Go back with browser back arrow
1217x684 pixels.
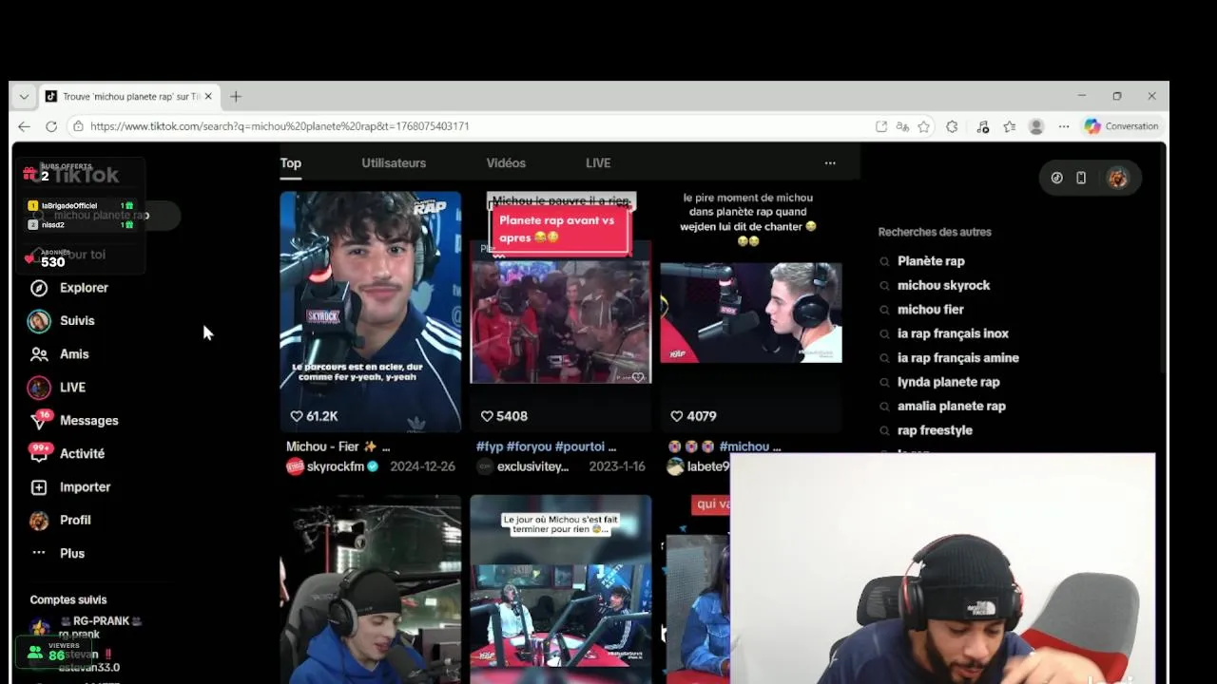[x=25, y=126]
